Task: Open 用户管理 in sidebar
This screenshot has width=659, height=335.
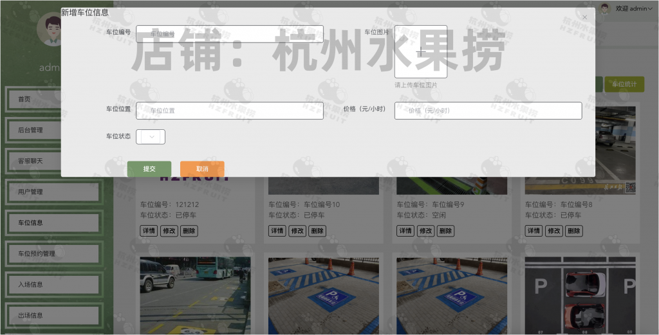Action: coord(54,192)
